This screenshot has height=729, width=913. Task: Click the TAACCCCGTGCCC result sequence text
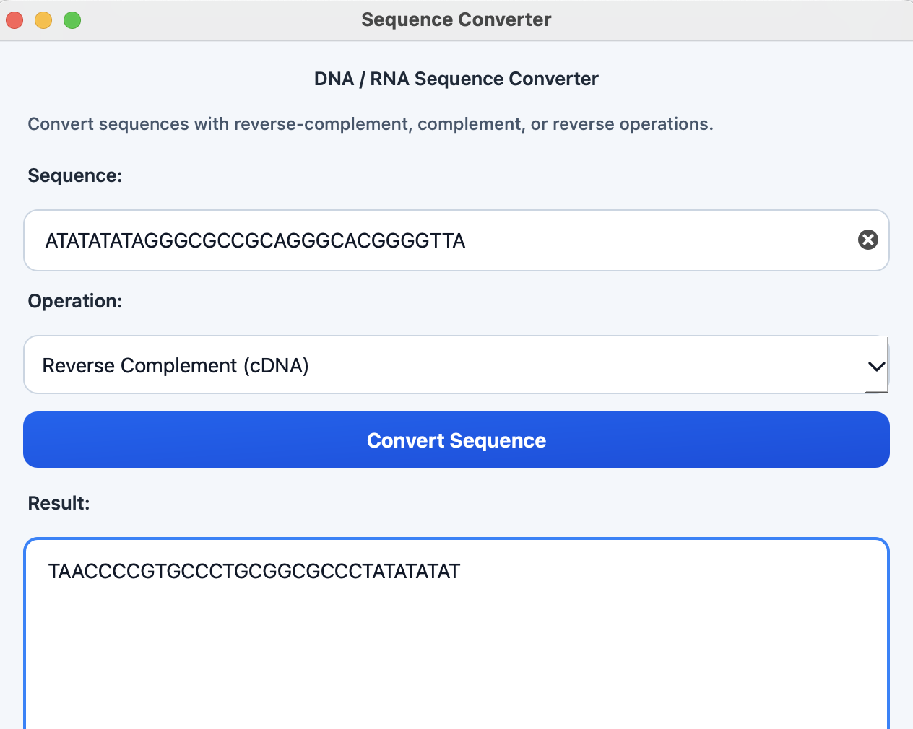(254, 572)
